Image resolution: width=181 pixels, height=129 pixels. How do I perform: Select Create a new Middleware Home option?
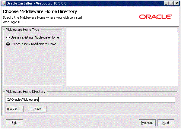(31, 44)
